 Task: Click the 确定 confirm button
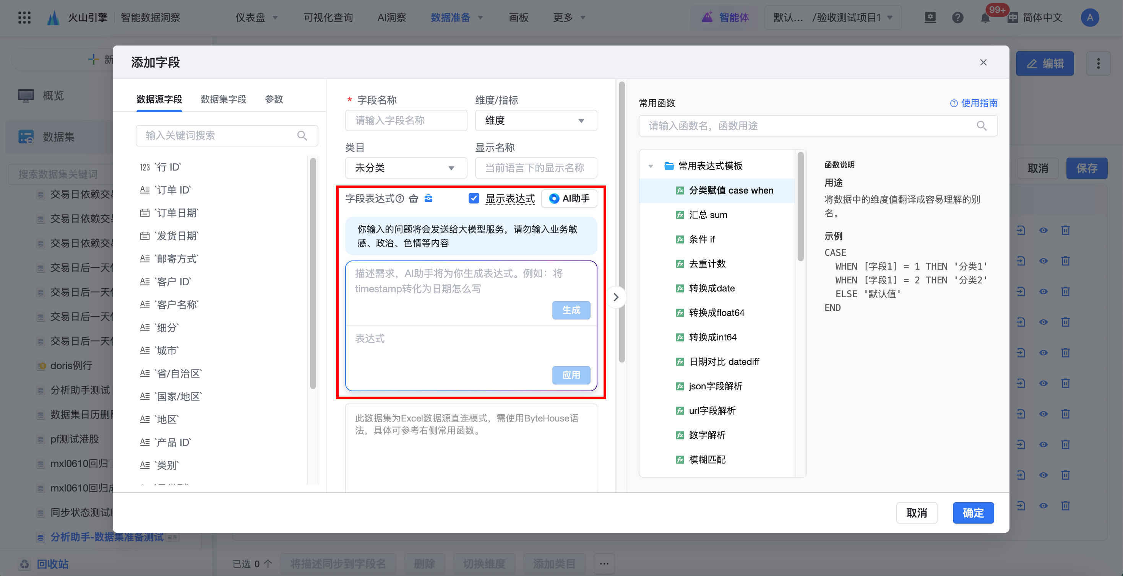pos(973,513)
